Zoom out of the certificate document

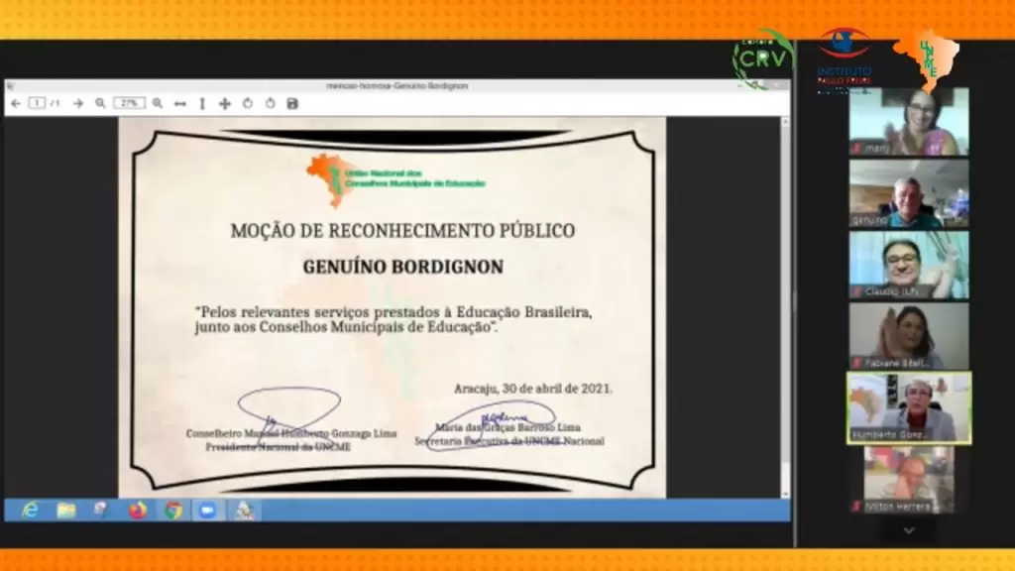click(100, 103)
